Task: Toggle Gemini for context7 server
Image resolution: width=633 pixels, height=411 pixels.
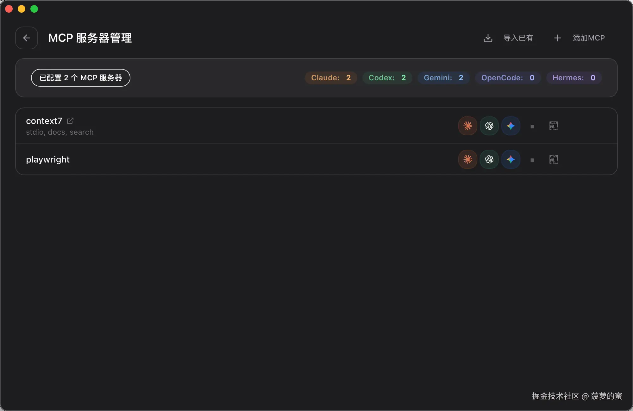Action: (x=511, y=126)
